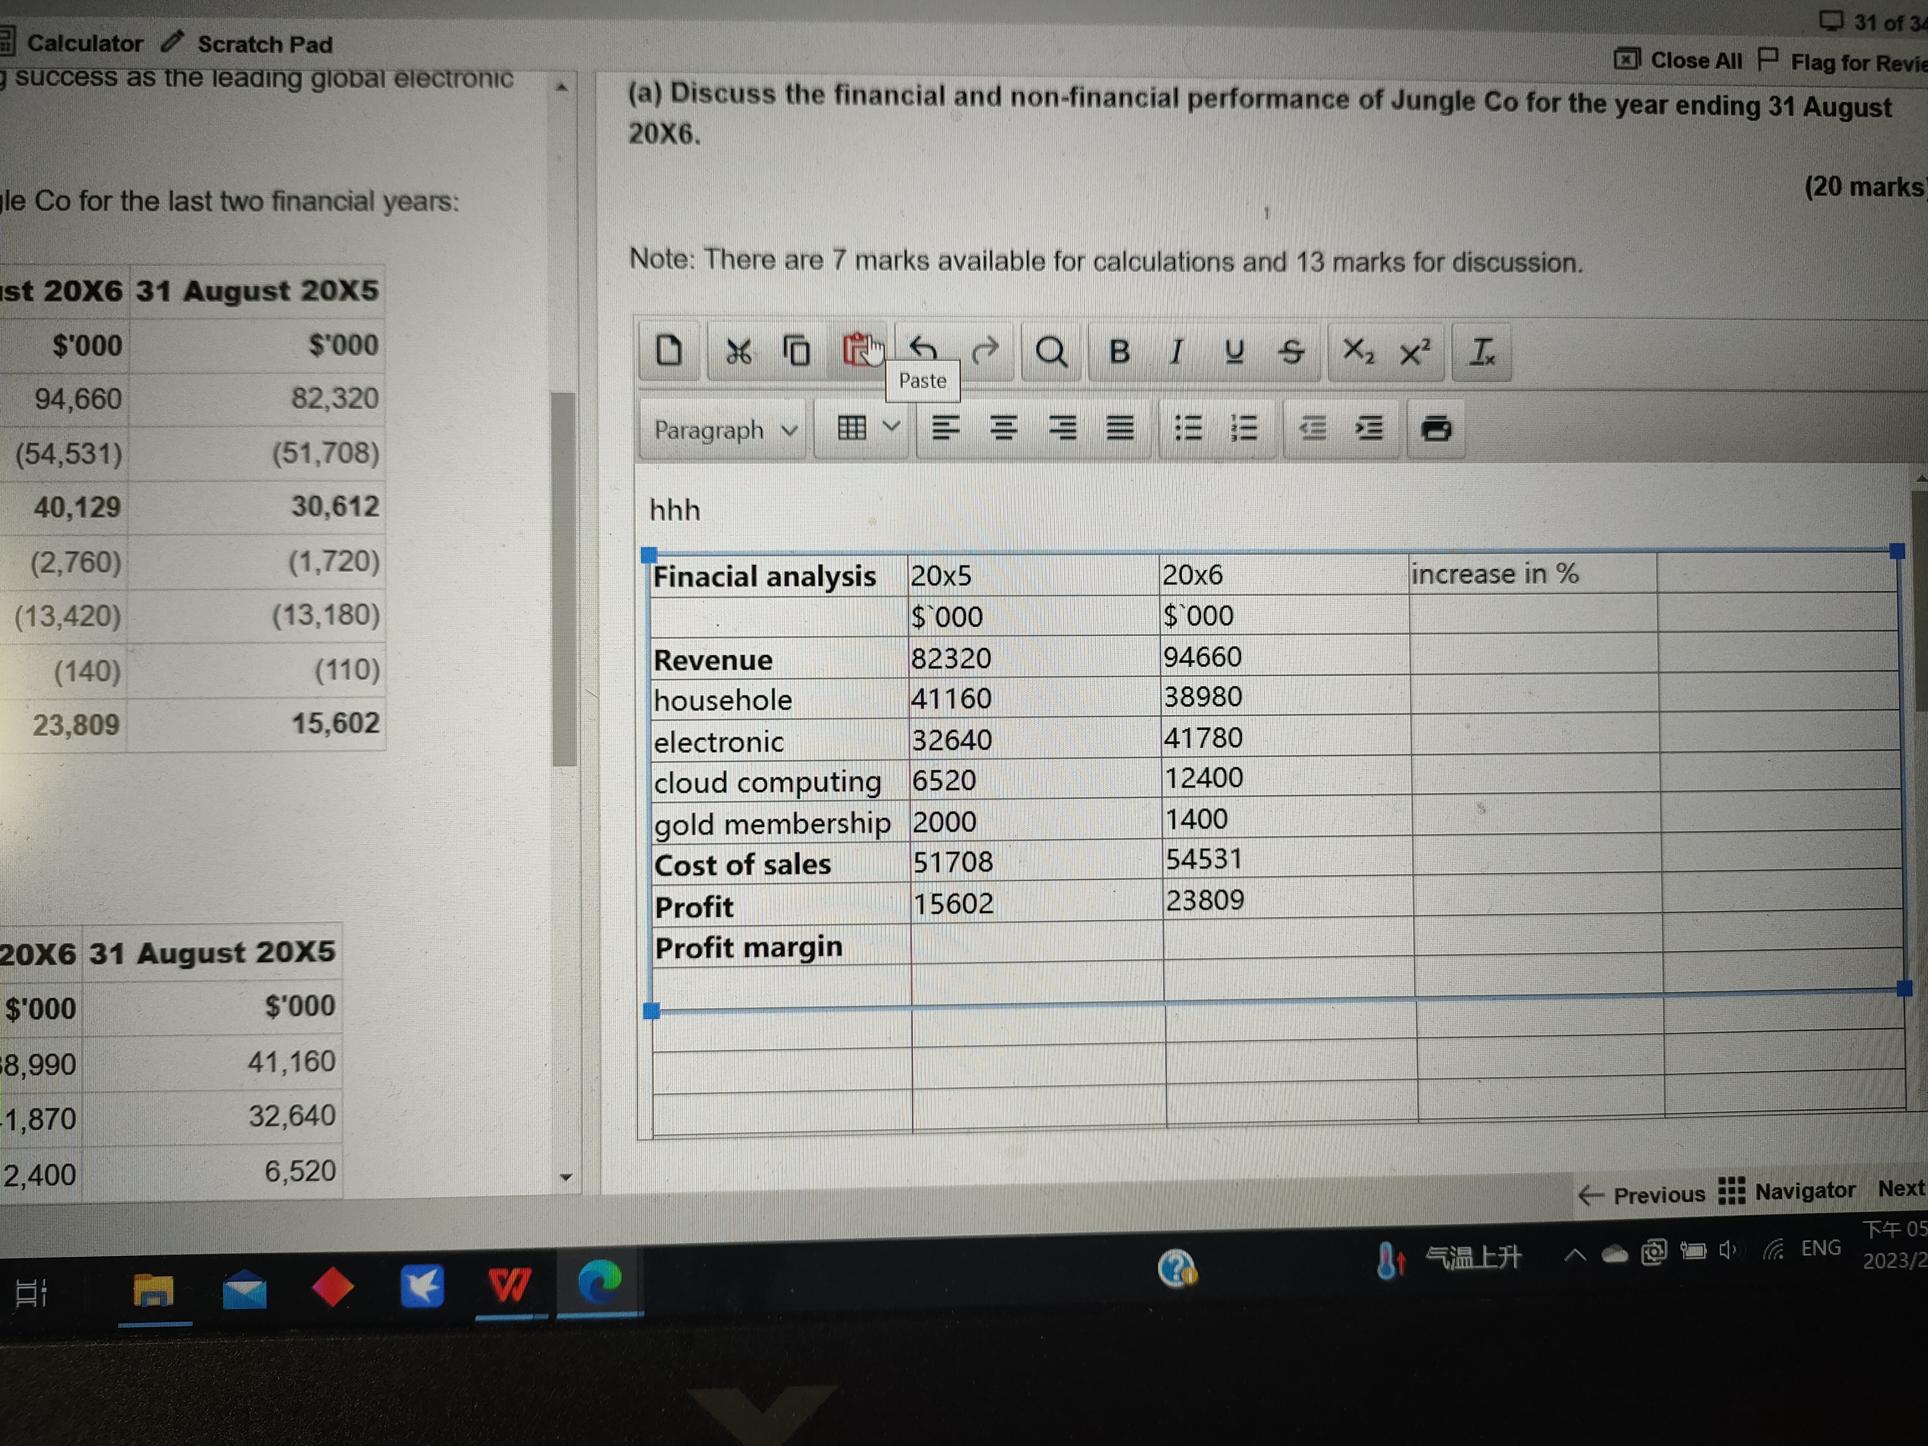1928x1446 pixels.
Task: Open the Navigator grid
Action: [1787, 1191]
